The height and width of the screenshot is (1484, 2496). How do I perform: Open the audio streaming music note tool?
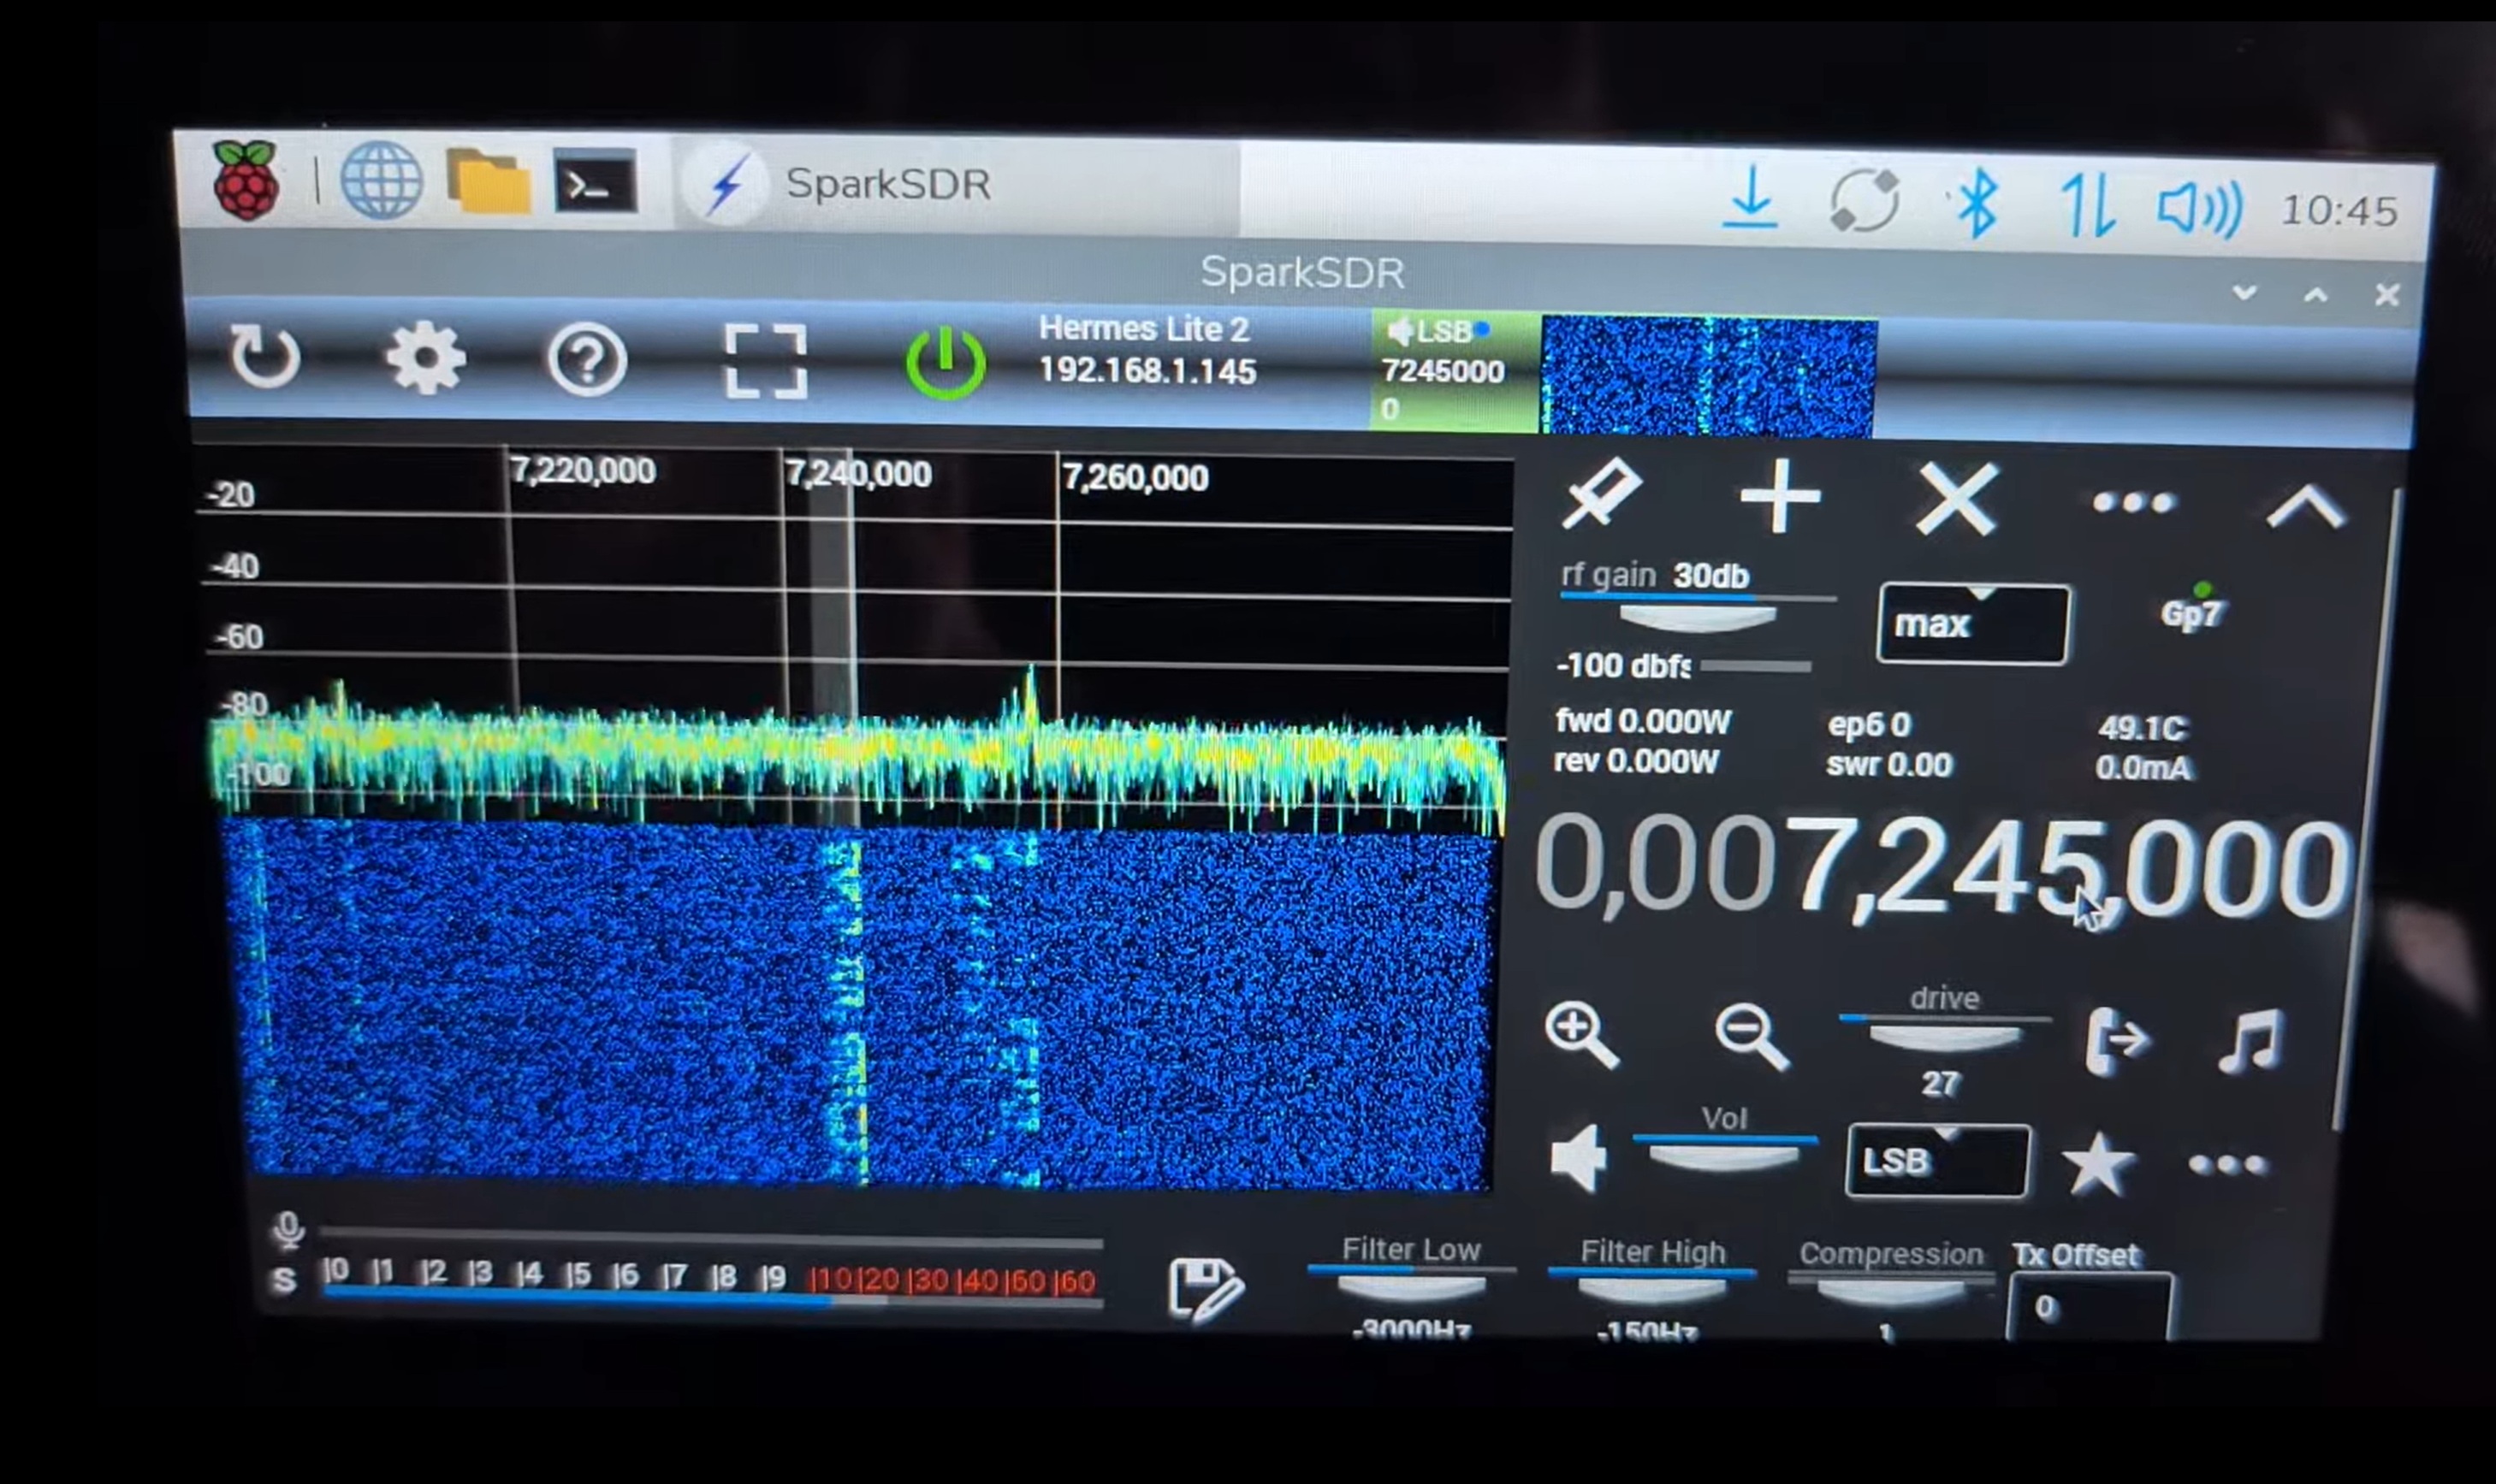(2251, 1040)
